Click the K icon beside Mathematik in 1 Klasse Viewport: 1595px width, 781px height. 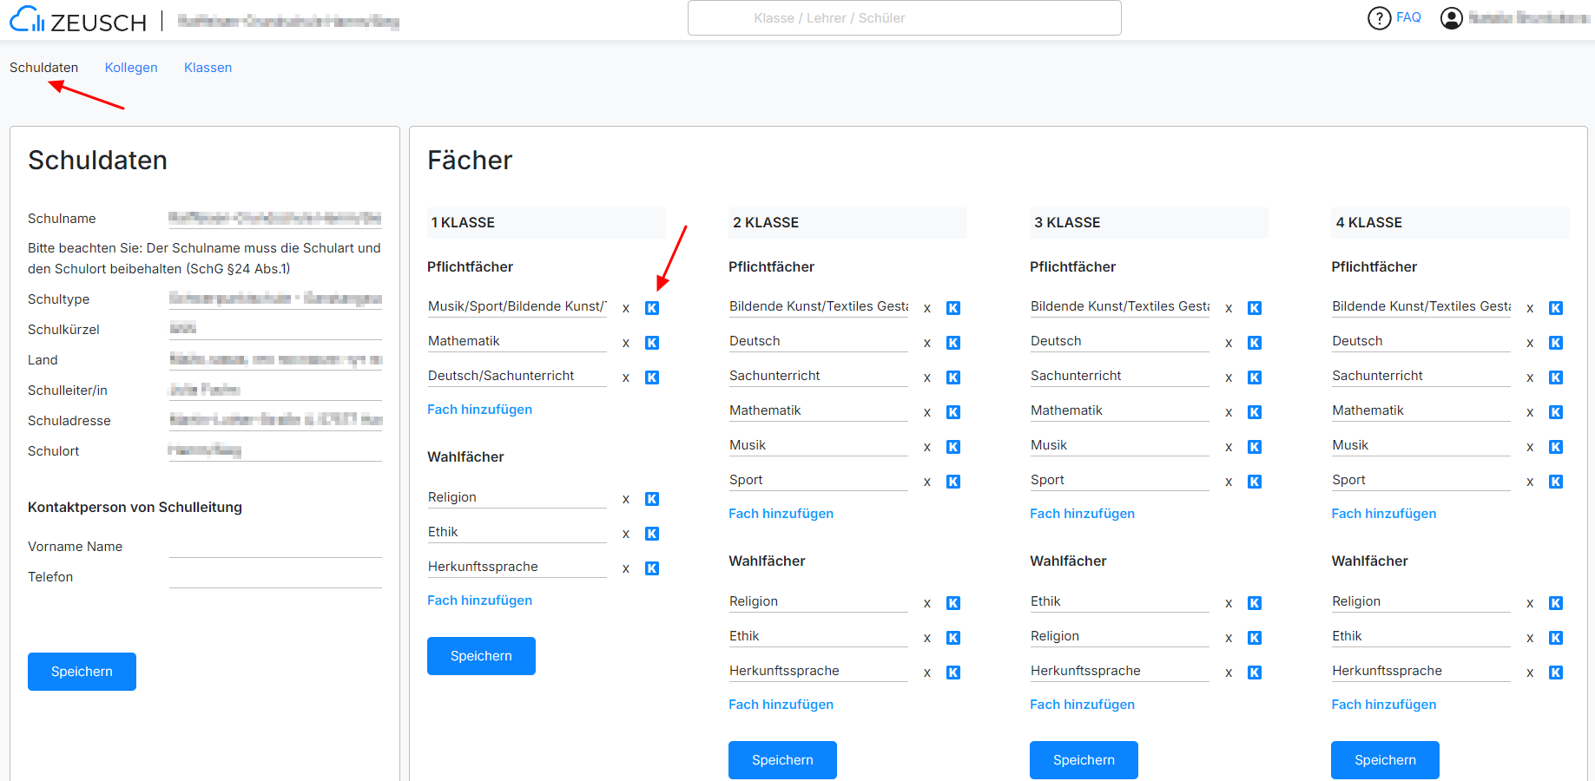point(652,343)
